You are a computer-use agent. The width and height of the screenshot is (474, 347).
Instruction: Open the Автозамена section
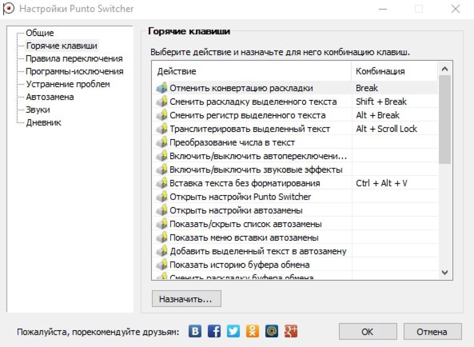pyautogui.click(x=50, y=97)
